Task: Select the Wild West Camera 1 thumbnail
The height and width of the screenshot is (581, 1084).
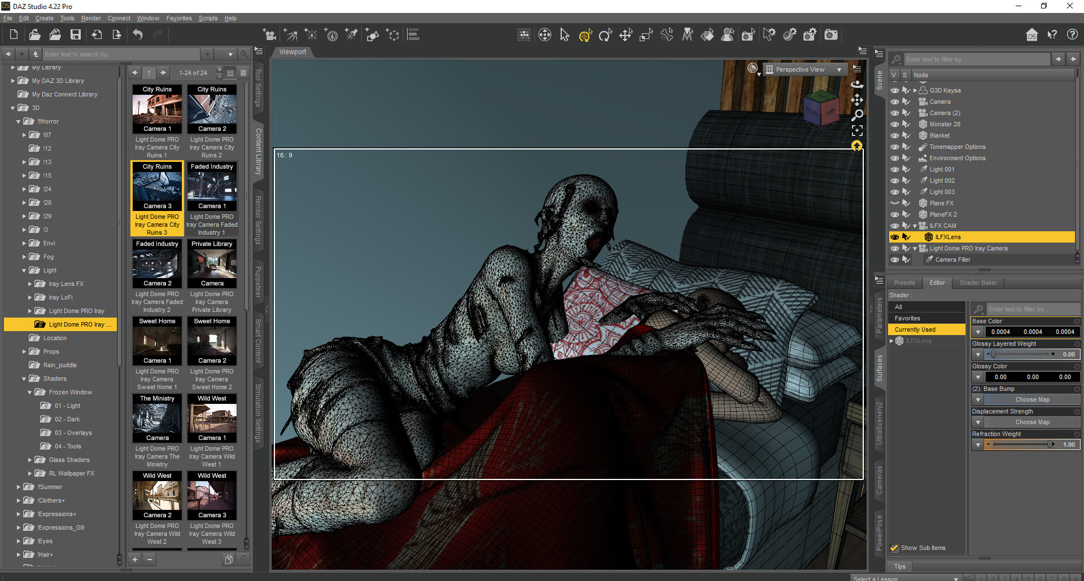Action: 212,418
